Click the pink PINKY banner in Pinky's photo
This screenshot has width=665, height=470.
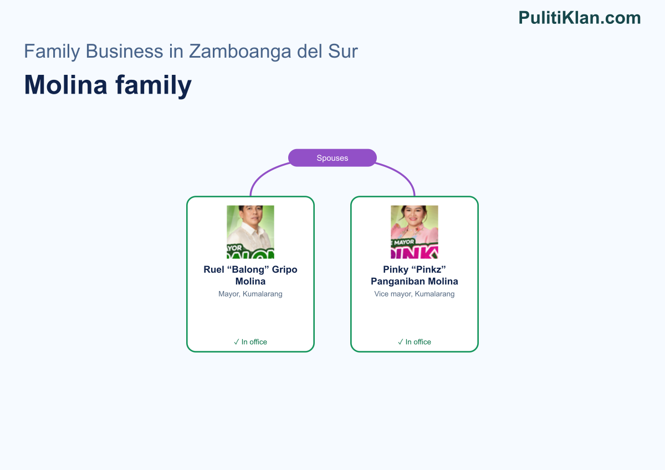coord(415,251)
